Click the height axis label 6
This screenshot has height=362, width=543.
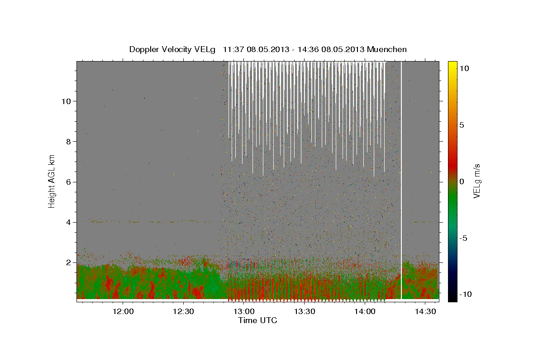point(68,182)
